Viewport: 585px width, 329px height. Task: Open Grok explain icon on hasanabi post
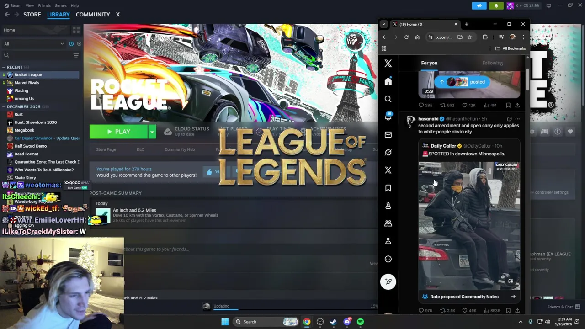[509, 119]
